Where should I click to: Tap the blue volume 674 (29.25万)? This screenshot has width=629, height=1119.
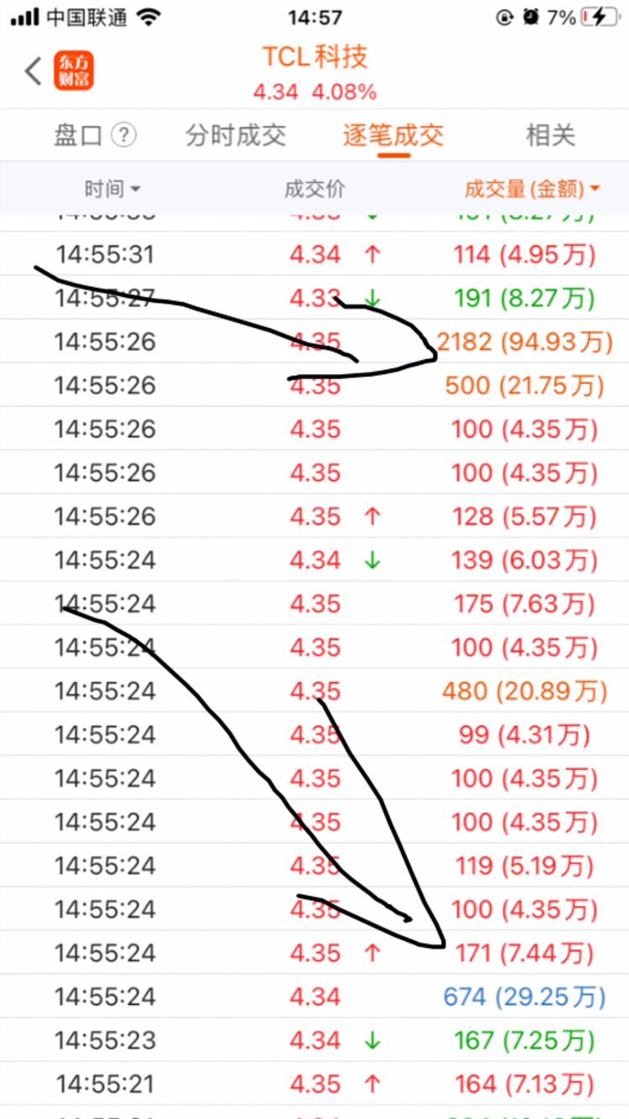[x=525, y=996]
